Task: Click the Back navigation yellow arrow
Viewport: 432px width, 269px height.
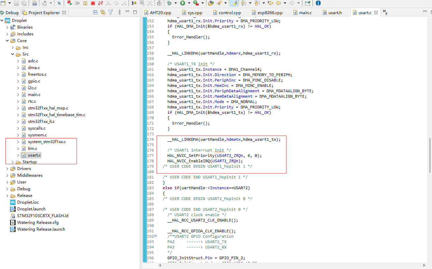Action: click(x=278, y=3)
